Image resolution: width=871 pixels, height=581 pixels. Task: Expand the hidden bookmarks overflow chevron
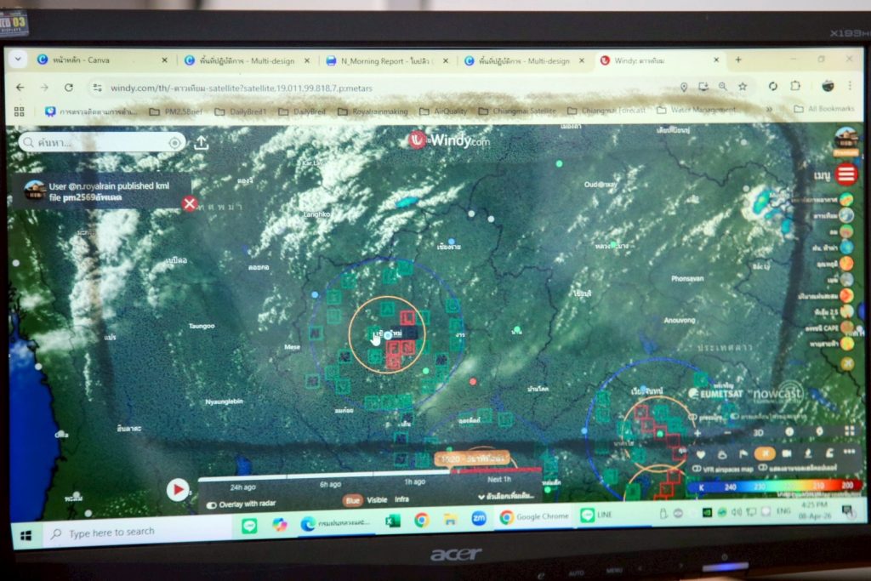point(769,109)
